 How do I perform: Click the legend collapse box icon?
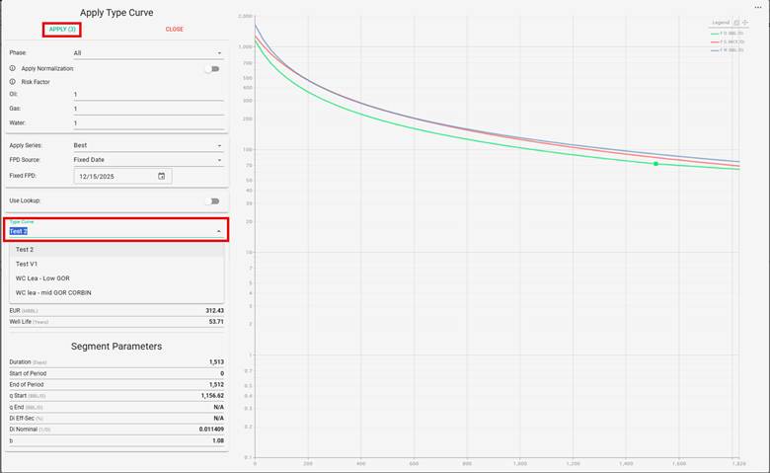click(736, 23)
